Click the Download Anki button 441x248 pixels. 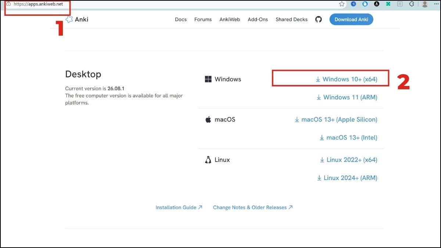click(351, 19)
